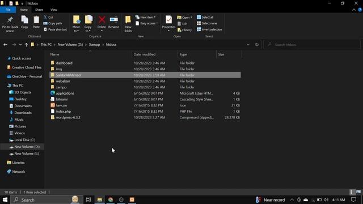Navigate back with the arrow
Screen dimensions: 363x204
coord(5,45)
